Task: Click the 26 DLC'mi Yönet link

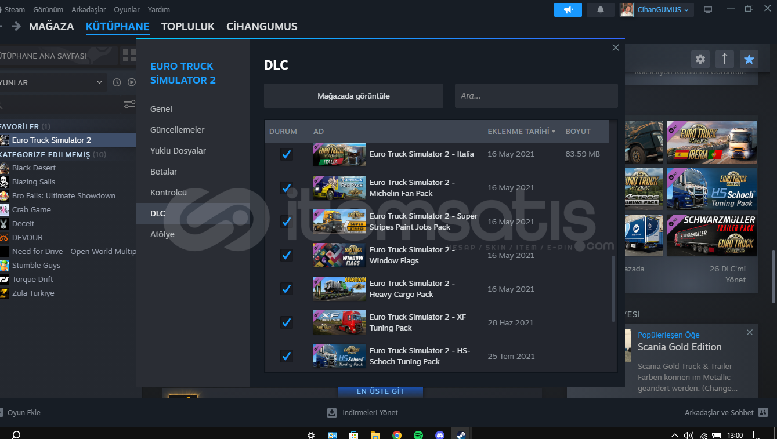Action: point(727,274)
